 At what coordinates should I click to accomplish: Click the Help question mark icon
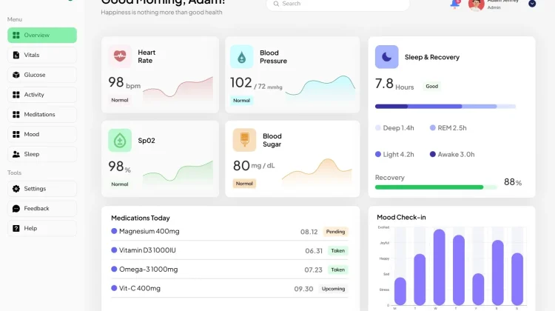coord(16,228)
